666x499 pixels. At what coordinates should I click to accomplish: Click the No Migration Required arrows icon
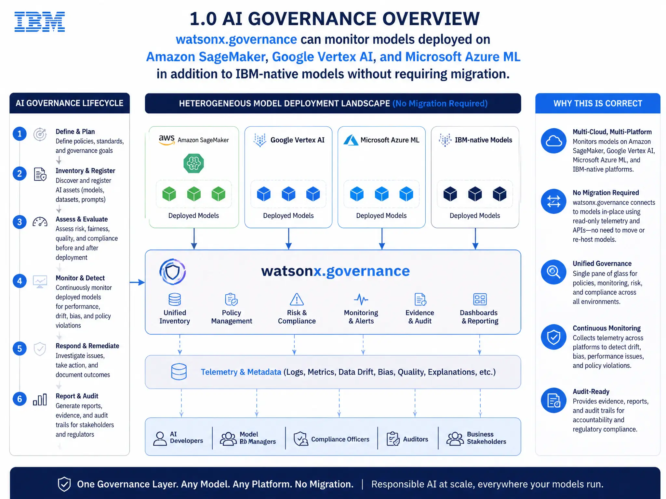pyautogui.click(x=553, y=201)
